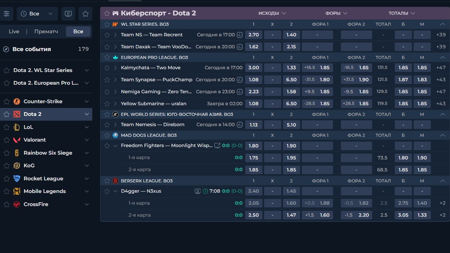Star Counter-Strike in the sidebar
Viewport: 450px width, 253px height.
click(x=7, y=101)
